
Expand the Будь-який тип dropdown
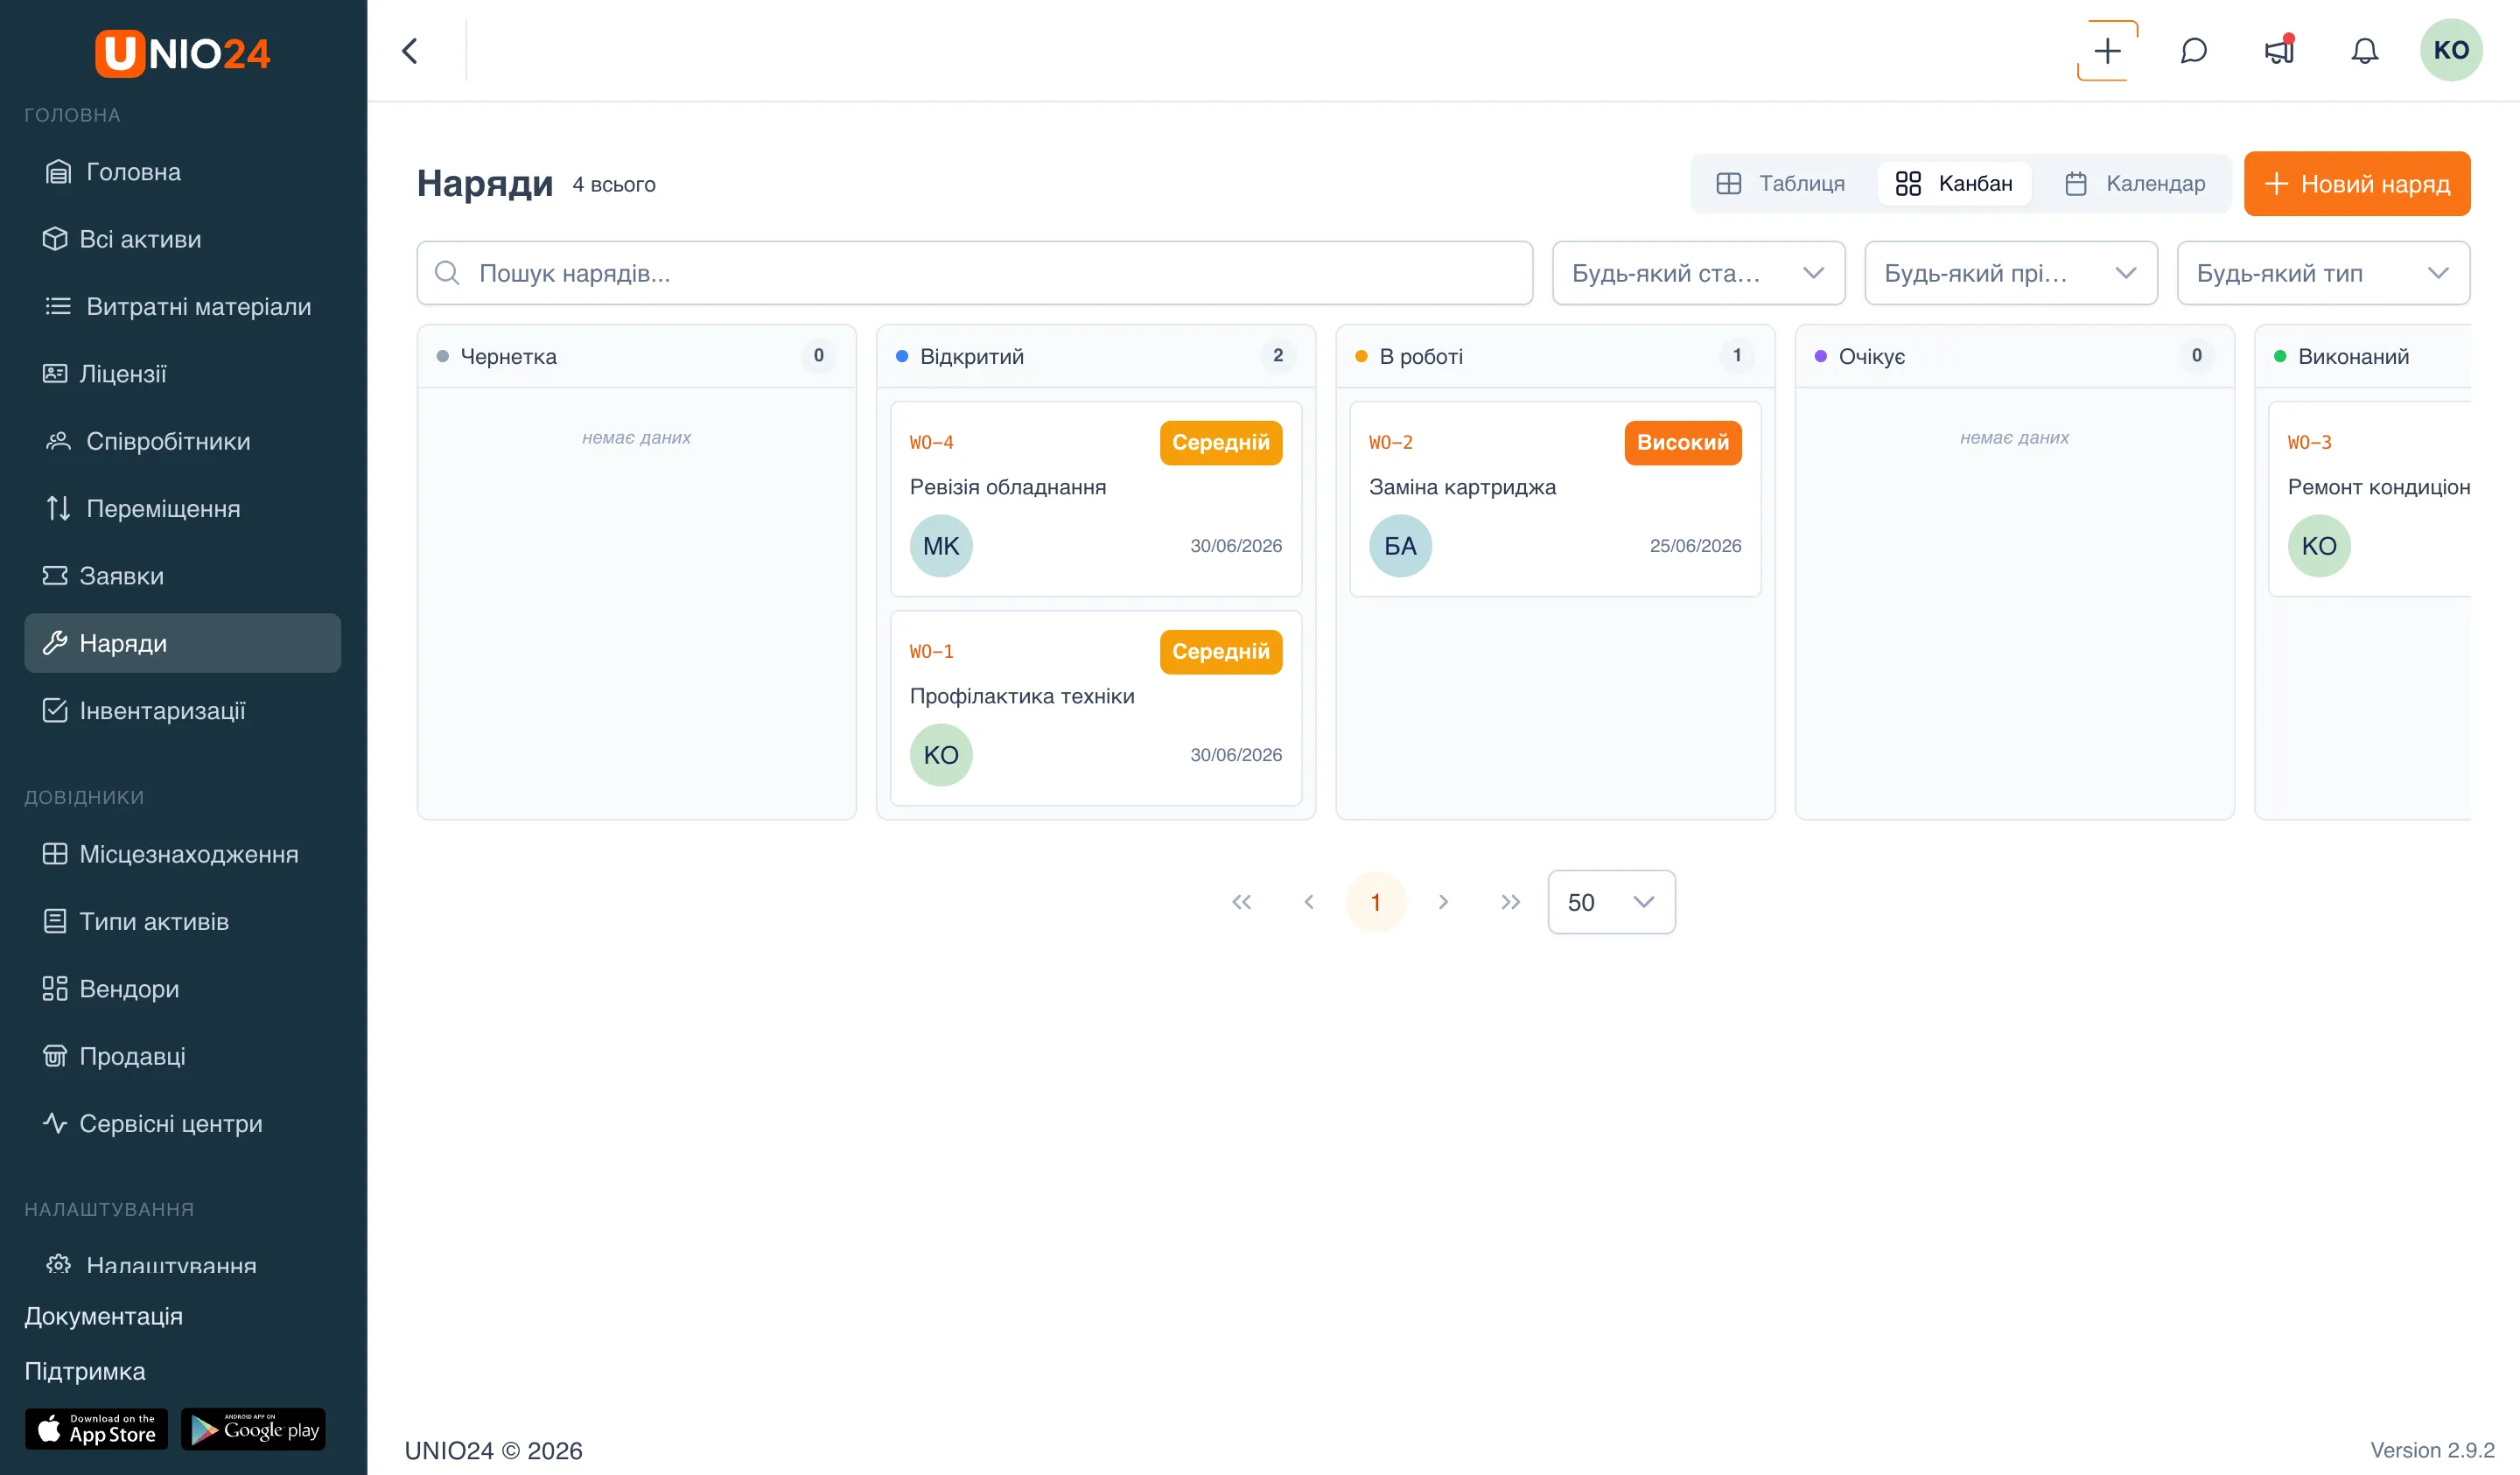pos(2323,273)
